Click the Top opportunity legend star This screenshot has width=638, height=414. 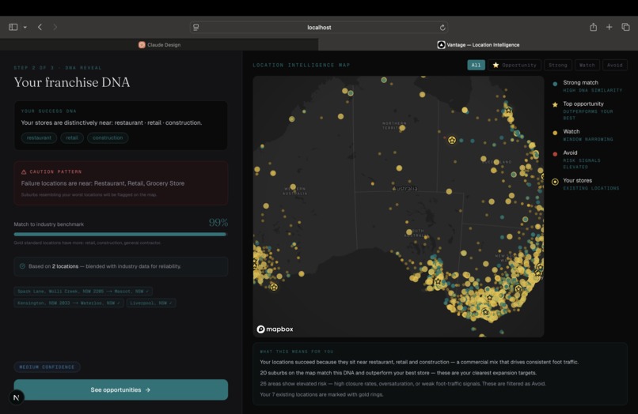point(555,105)
